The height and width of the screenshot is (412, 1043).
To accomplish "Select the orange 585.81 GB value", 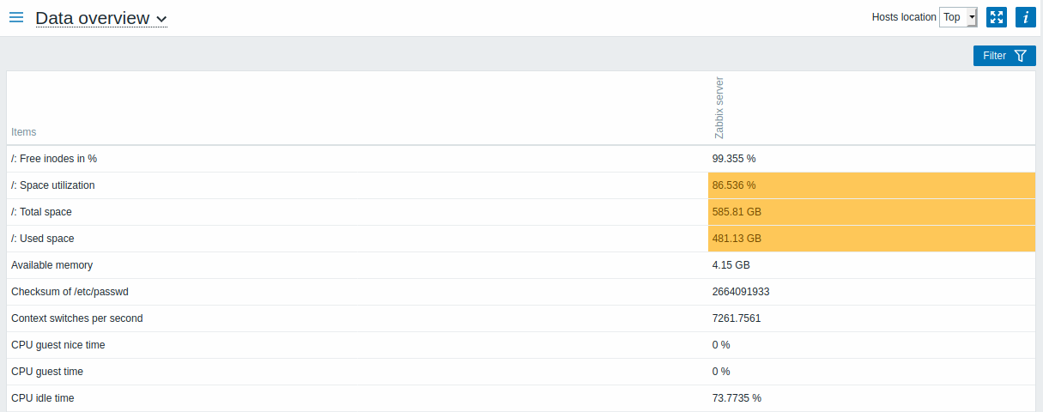I will [737, 212].
